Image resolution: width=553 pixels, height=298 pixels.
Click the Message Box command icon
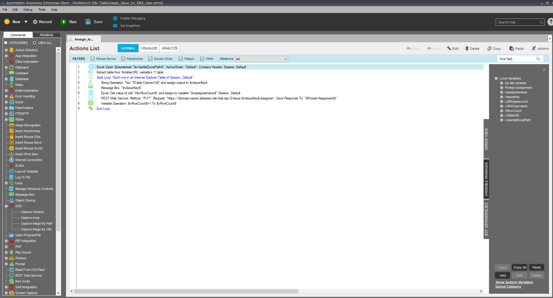click(12, 195)
